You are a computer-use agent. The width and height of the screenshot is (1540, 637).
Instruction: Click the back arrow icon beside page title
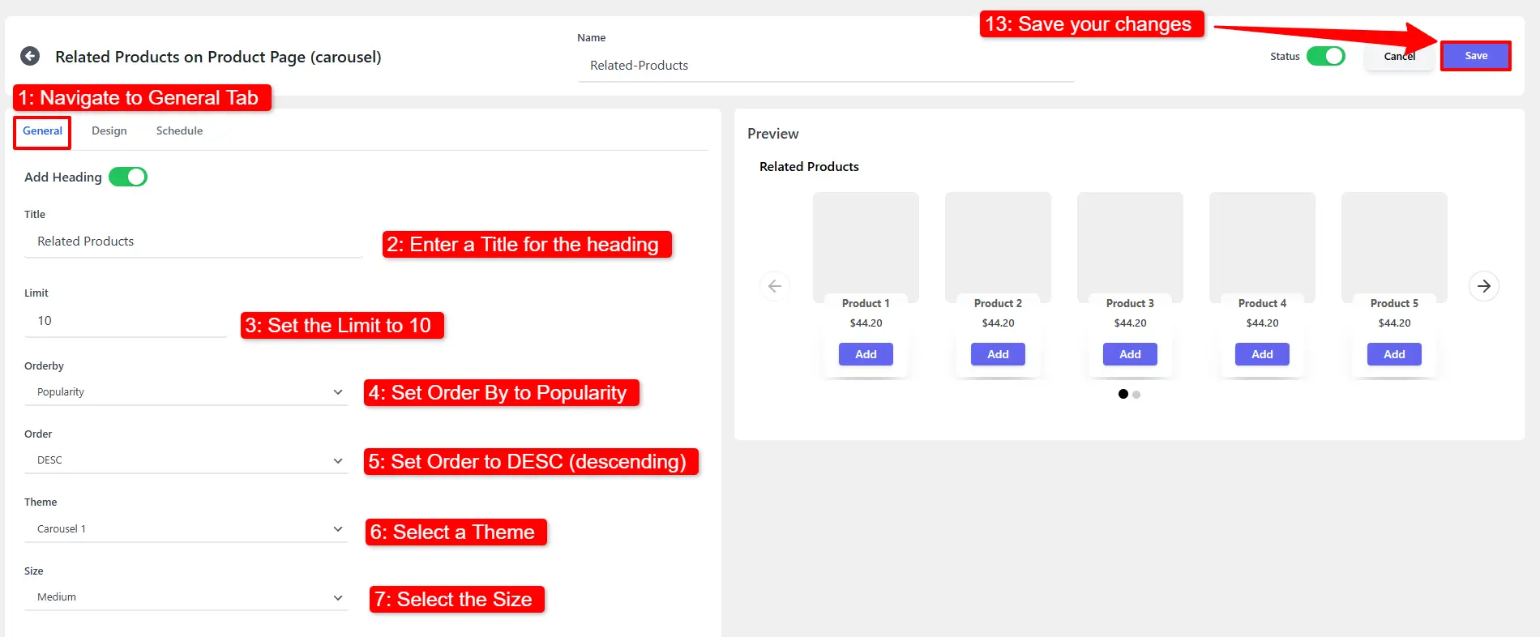tap(30, 56)
